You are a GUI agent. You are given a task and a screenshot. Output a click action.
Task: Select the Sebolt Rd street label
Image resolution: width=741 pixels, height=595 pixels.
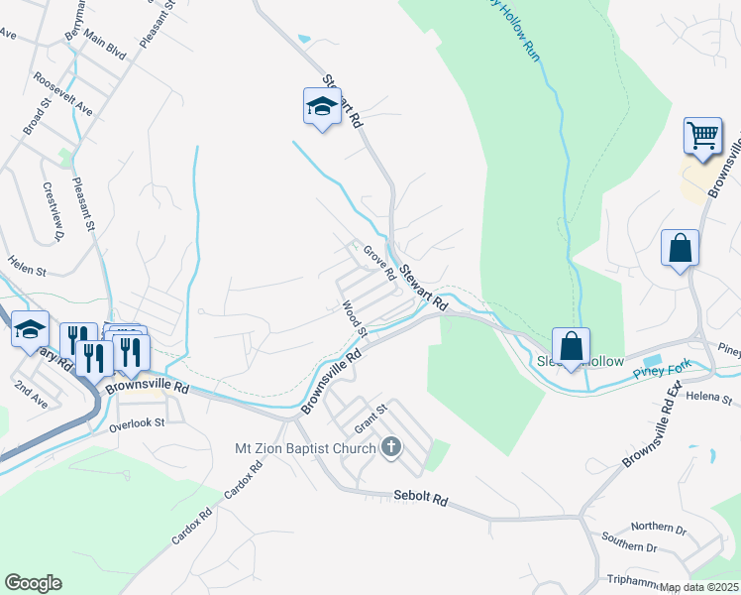421,498
